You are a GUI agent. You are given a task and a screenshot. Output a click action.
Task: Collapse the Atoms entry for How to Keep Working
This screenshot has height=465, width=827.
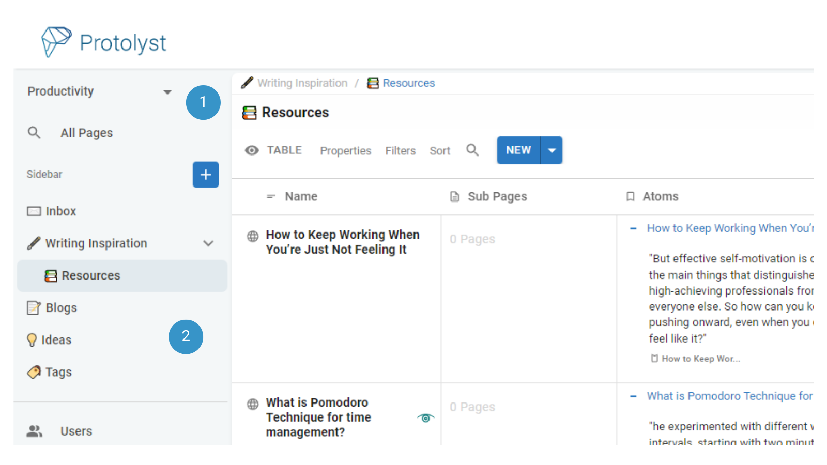633,228
